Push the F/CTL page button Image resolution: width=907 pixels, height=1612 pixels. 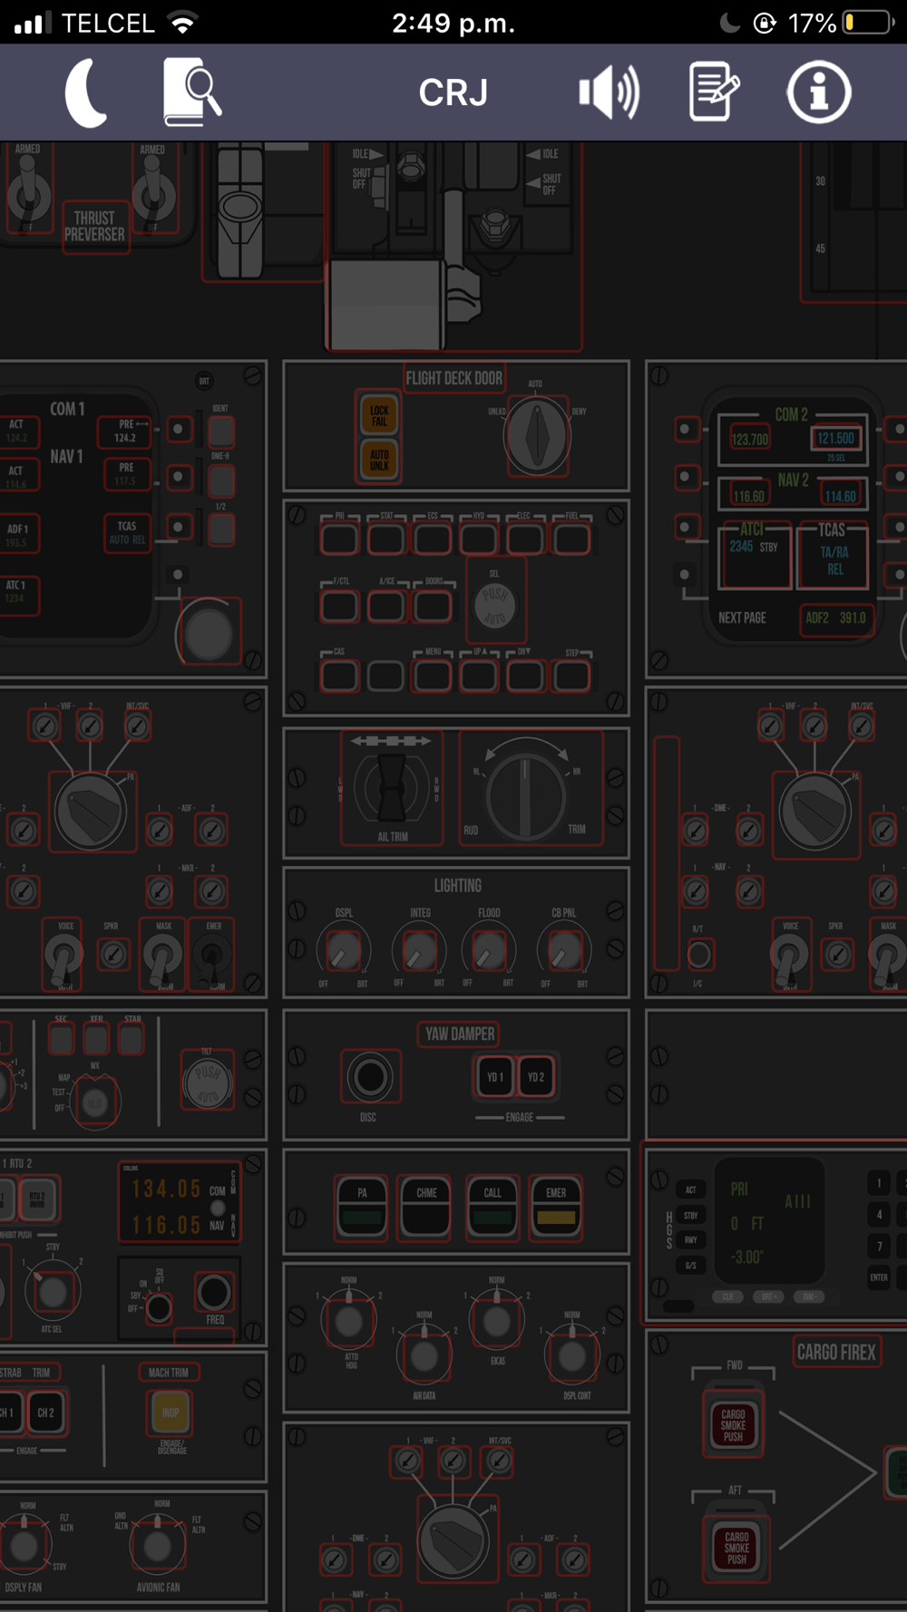point(340,607)
